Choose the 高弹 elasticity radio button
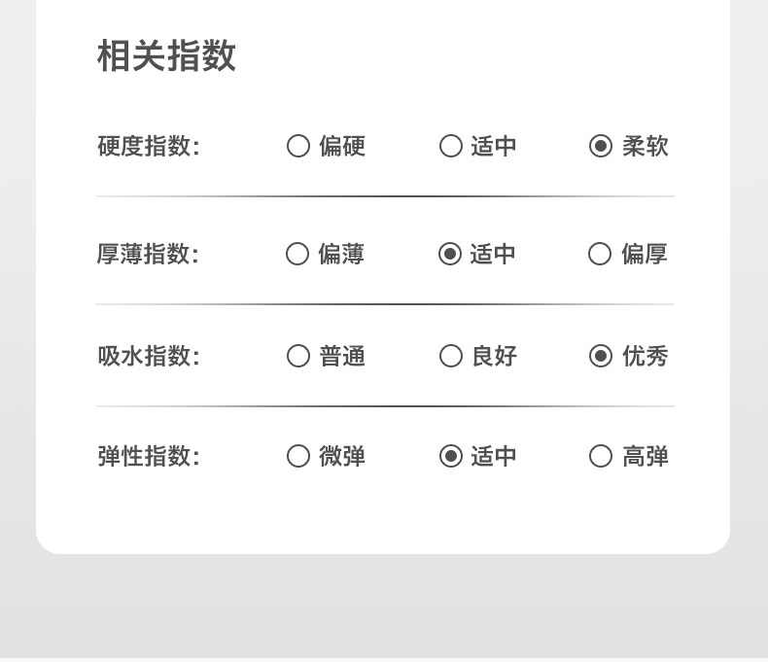This screenshot has width=768, height=662. click(x=601, y=456)
